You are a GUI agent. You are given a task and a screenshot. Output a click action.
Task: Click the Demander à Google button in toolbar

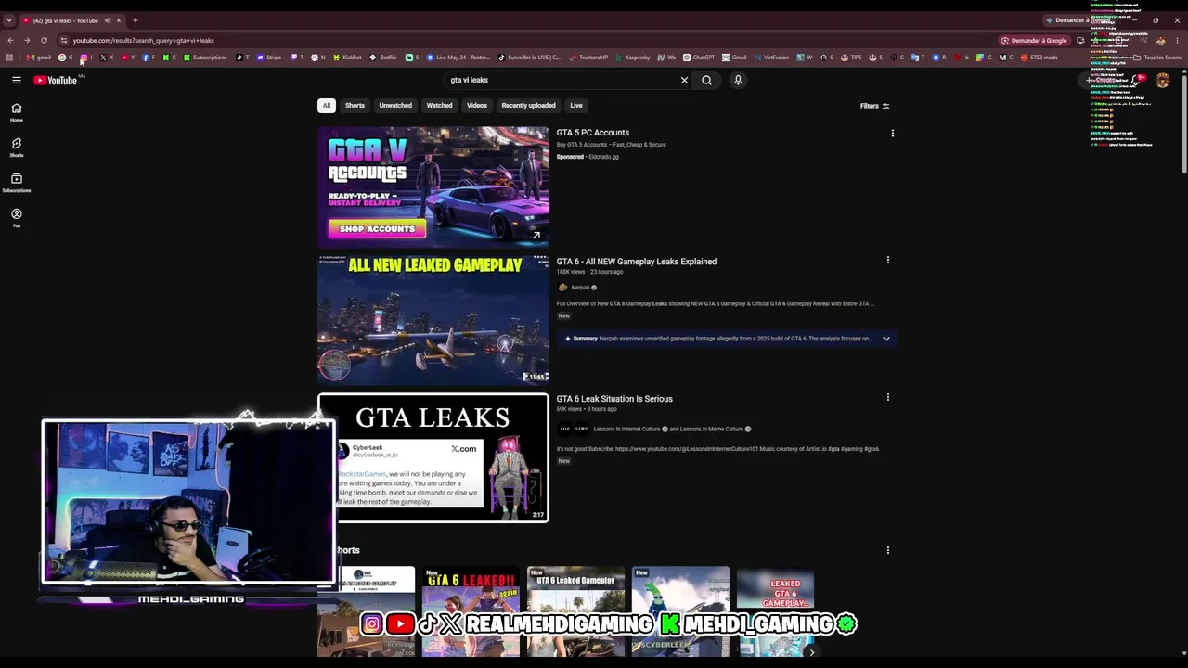pyautogui.click(x=1034, y=40)
